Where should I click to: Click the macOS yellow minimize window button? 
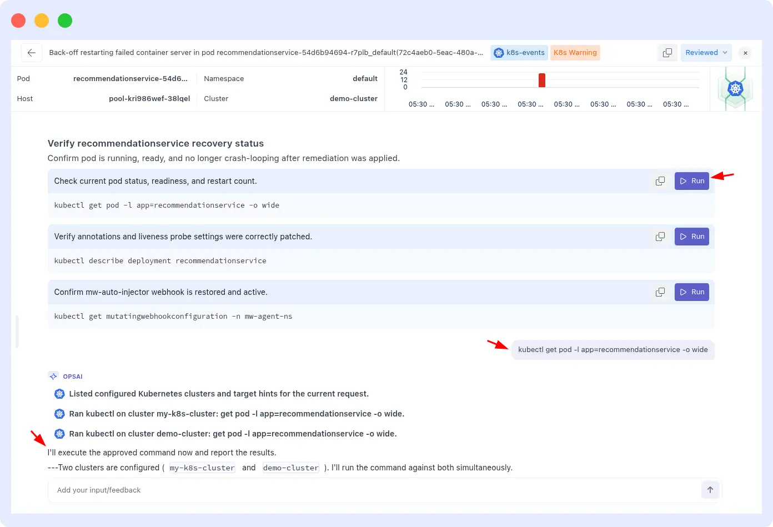[x=42, y=21]
